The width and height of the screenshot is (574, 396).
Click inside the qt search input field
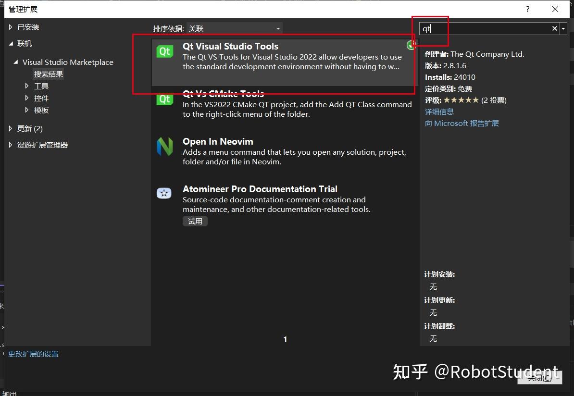[481, 28]
